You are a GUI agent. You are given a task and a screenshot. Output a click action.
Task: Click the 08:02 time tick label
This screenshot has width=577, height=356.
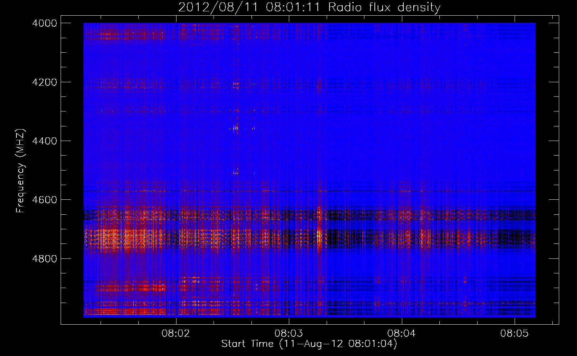[176, 333]
